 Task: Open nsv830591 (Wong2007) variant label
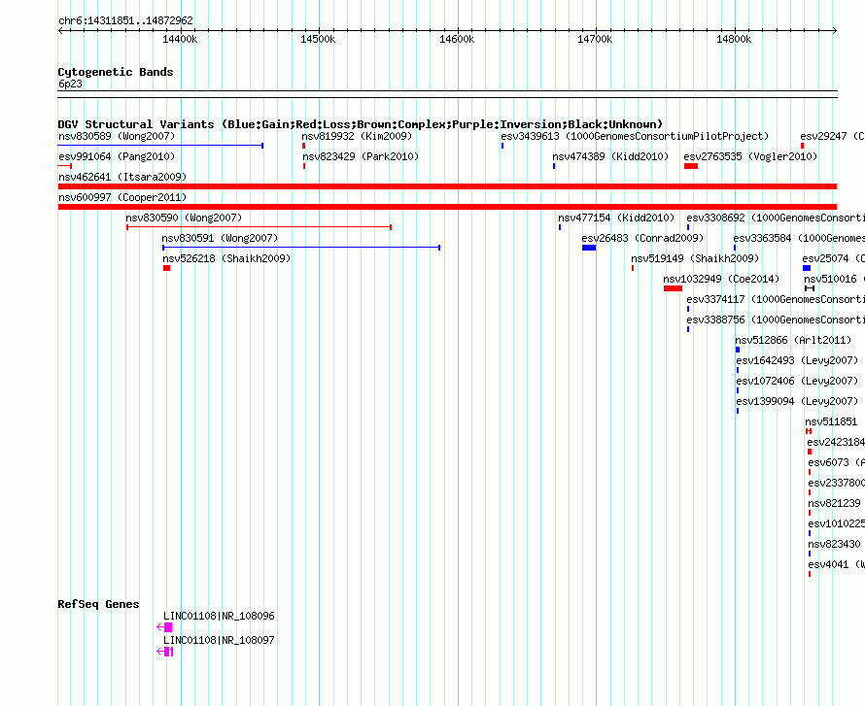tap(220, 238)
